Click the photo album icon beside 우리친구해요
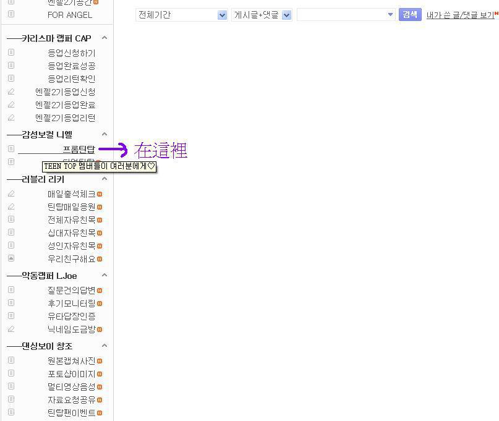This screenshot has width=499, height=421. click(x=11, y=258)
